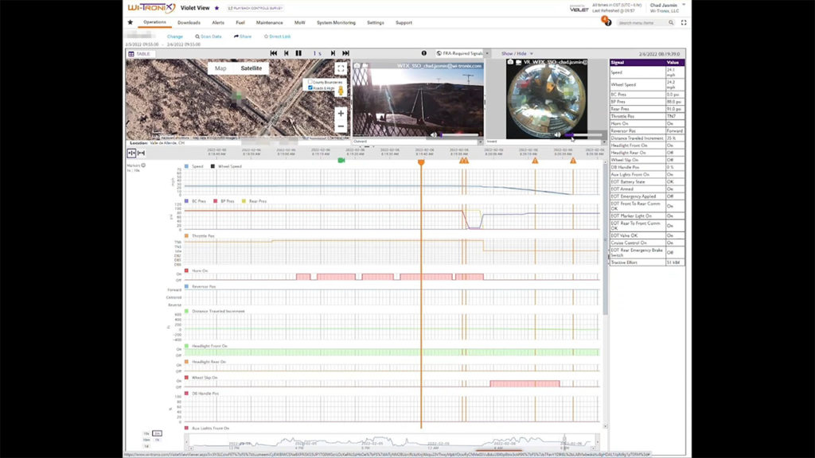
Task: Uncheck the Roads & Hwys checkbox
Action: click(x=310, y=87)
